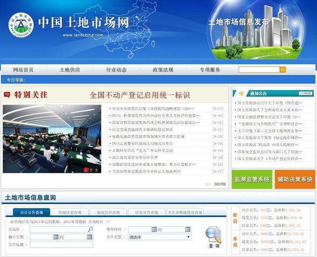Open notice 国土资源部 财政部 中国人民银行
Image resolution: width=317 pixels, height=257 pixels.
click(267, 145)
